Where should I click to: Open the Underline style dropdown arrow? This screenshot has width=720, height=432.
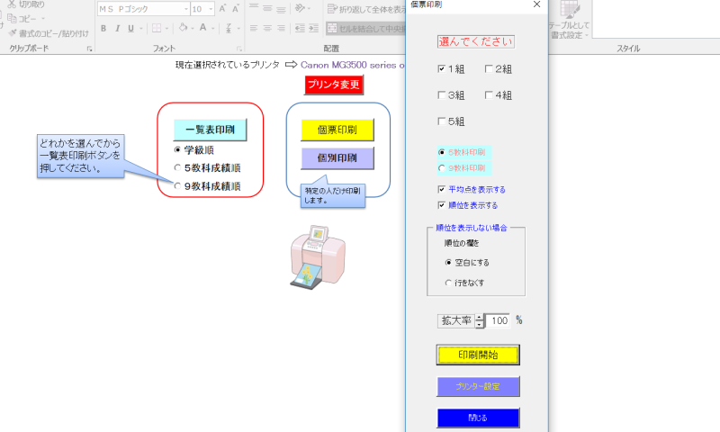pyautogui.click(x=140, y=29)
